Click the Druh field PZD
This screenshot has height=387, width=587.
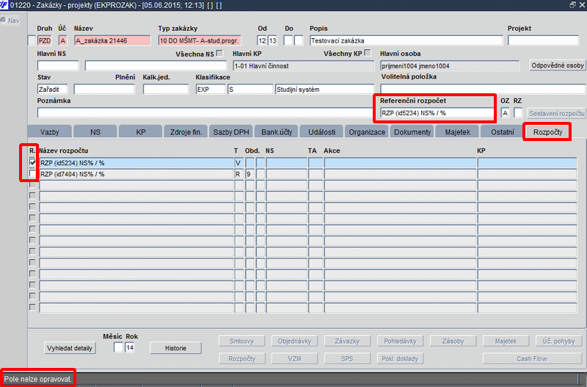click(45, 40)
